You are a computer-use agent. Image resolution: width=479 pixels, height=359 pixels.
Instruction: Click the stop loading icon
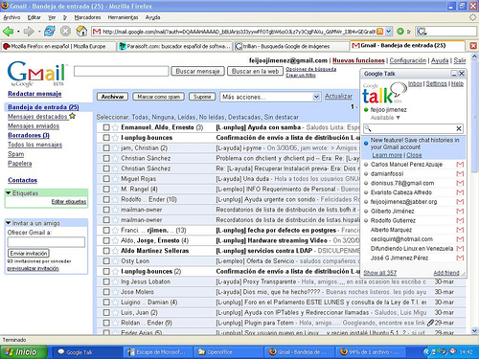click(65, 32)
